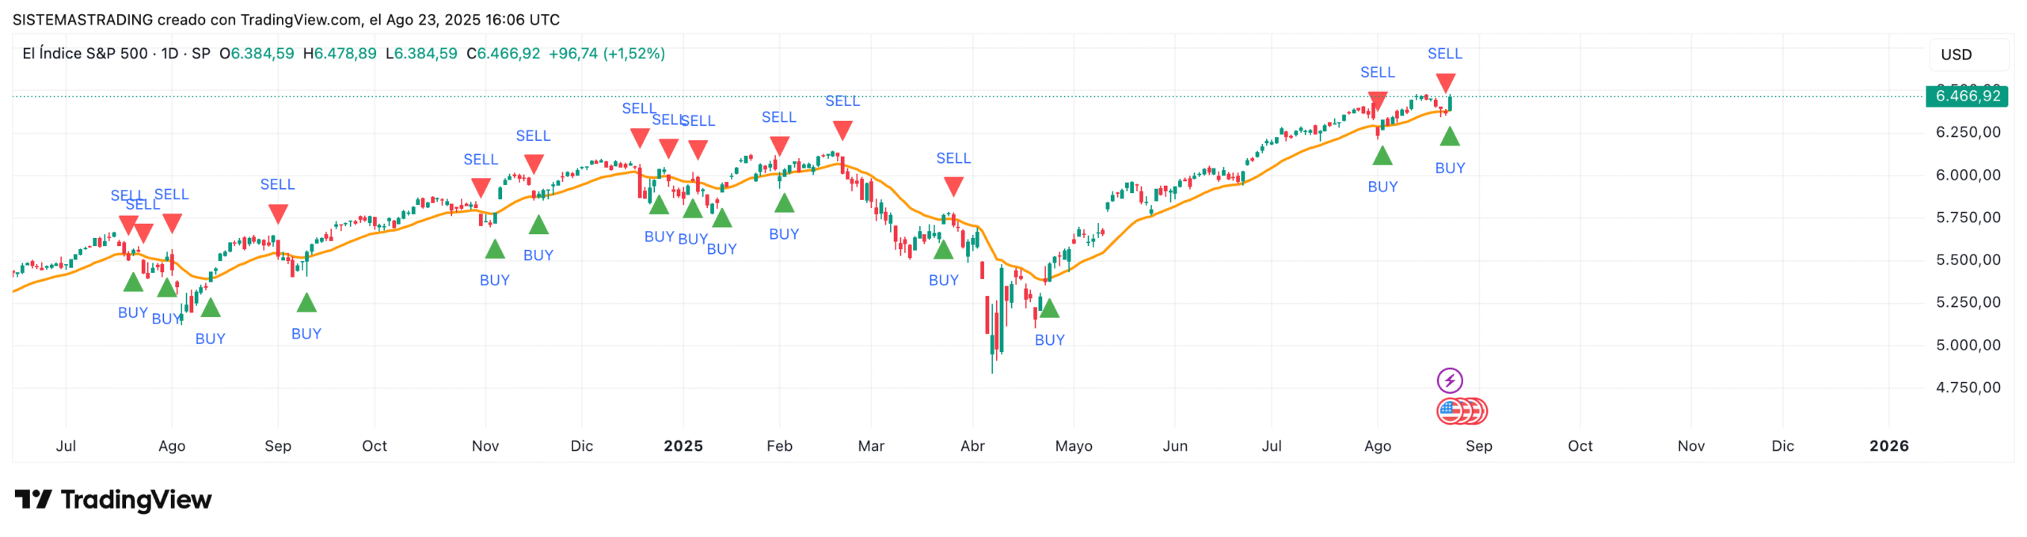Click the green BUY arrow in early August 2025
Viewport: 2027px width, 537px height.
[x=1382, y=156]
